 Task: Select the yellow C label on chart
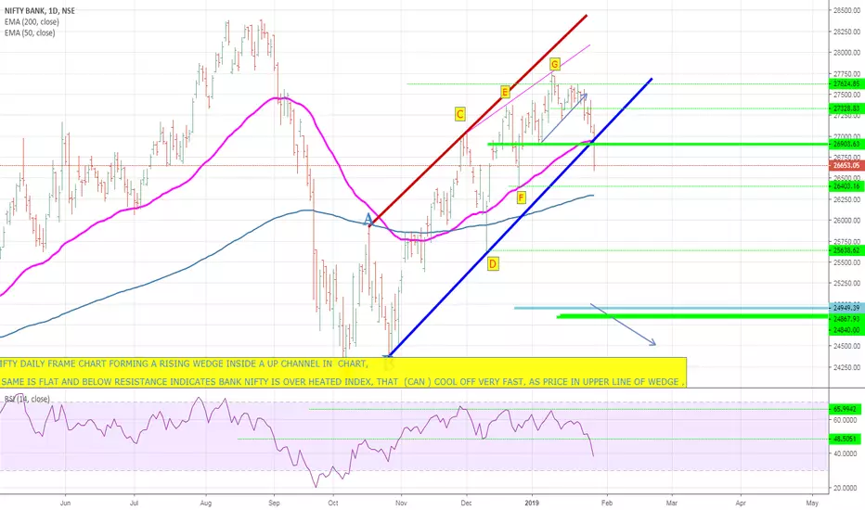[459, 114]
